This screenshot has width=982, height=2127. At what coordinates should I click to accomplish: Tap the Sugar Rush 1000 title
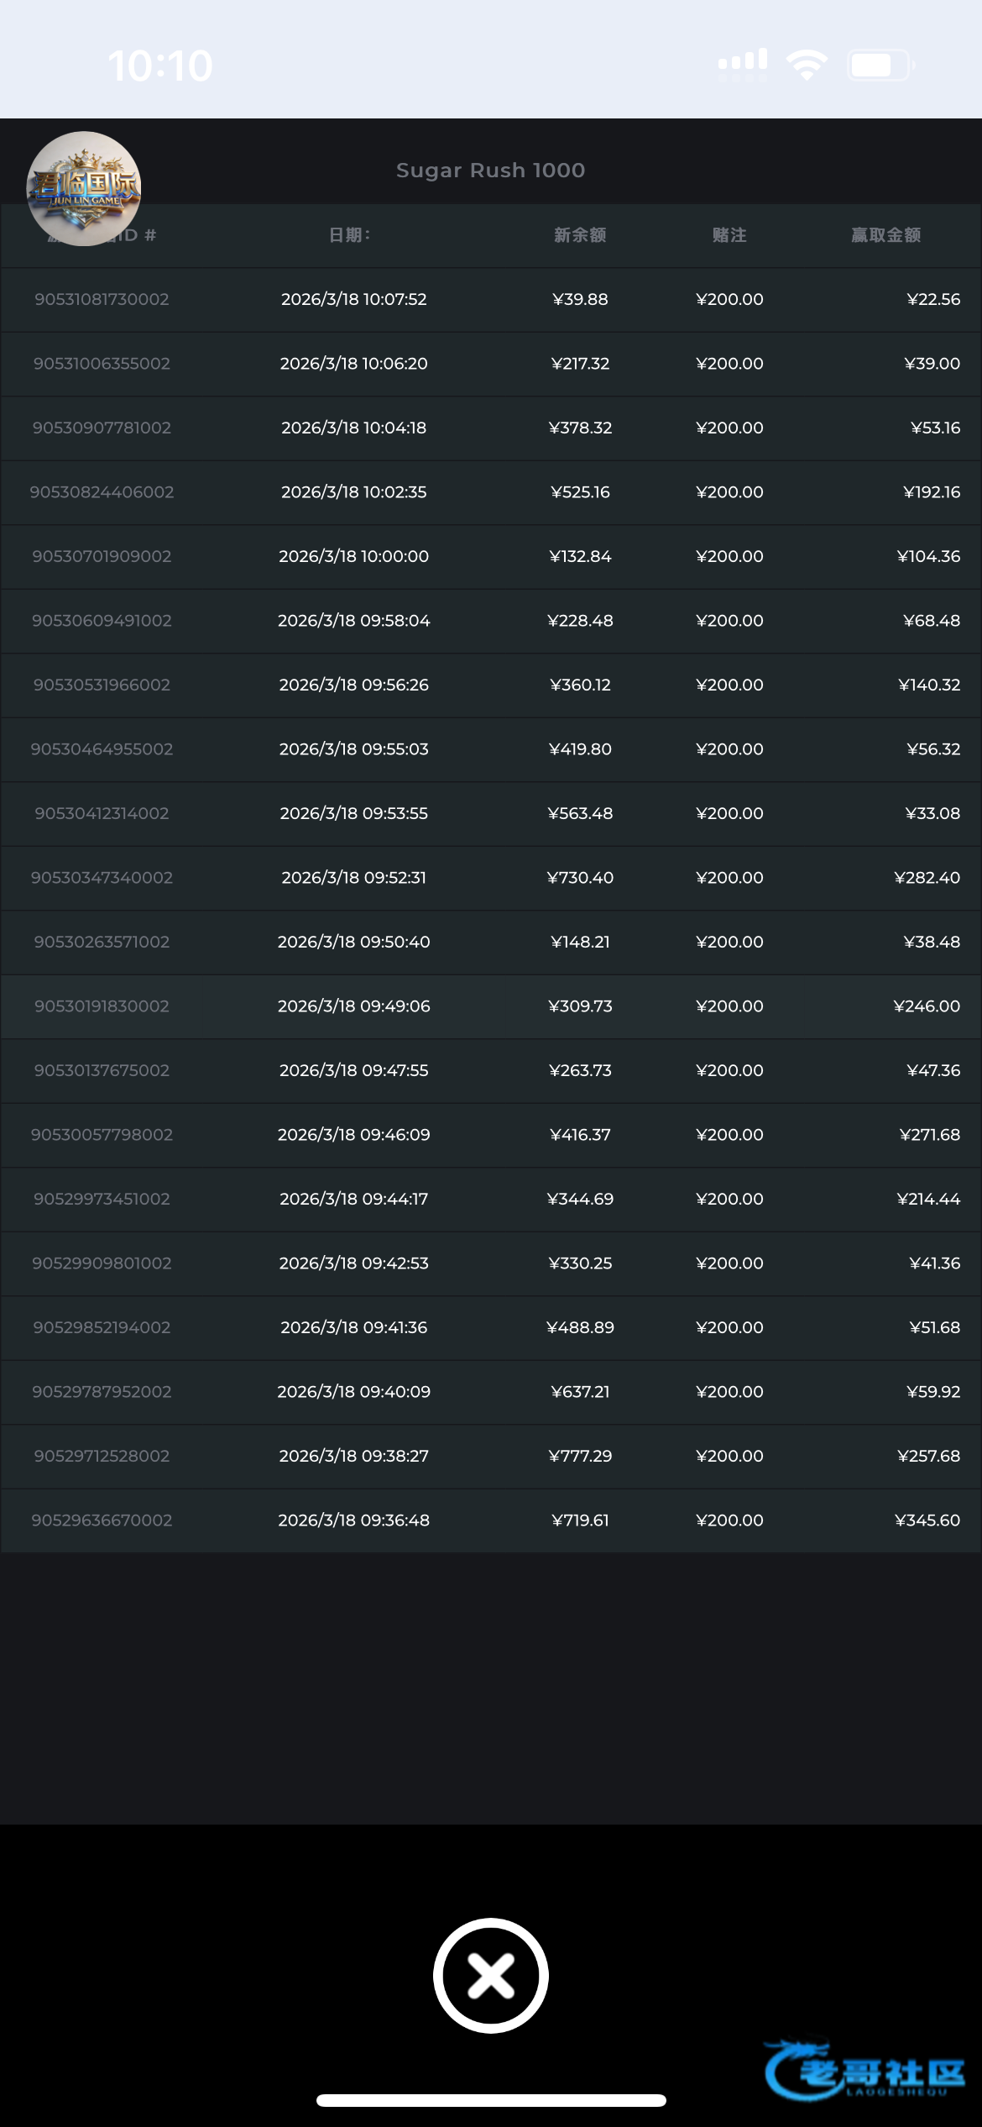[491, 171]
